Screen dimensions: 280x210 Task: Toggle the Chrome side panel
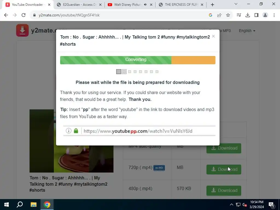[x=256, y=15]
